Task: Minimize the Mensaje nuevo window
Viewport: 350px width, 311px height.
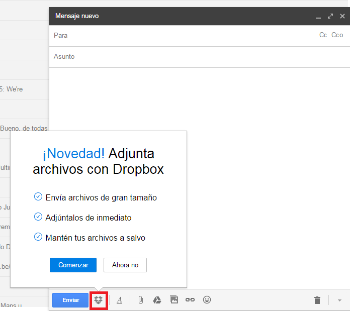Action: point(318,16)
